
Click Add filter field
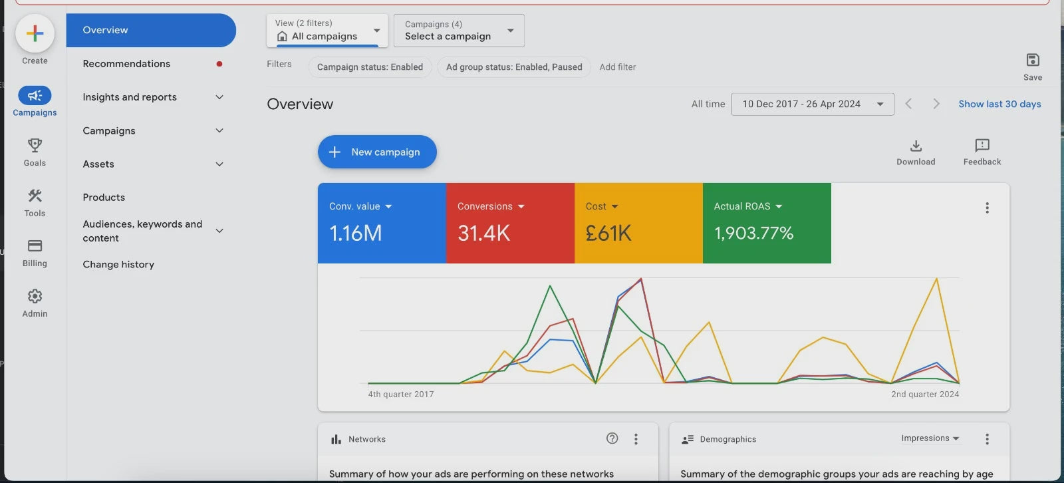tap(617, 67)
